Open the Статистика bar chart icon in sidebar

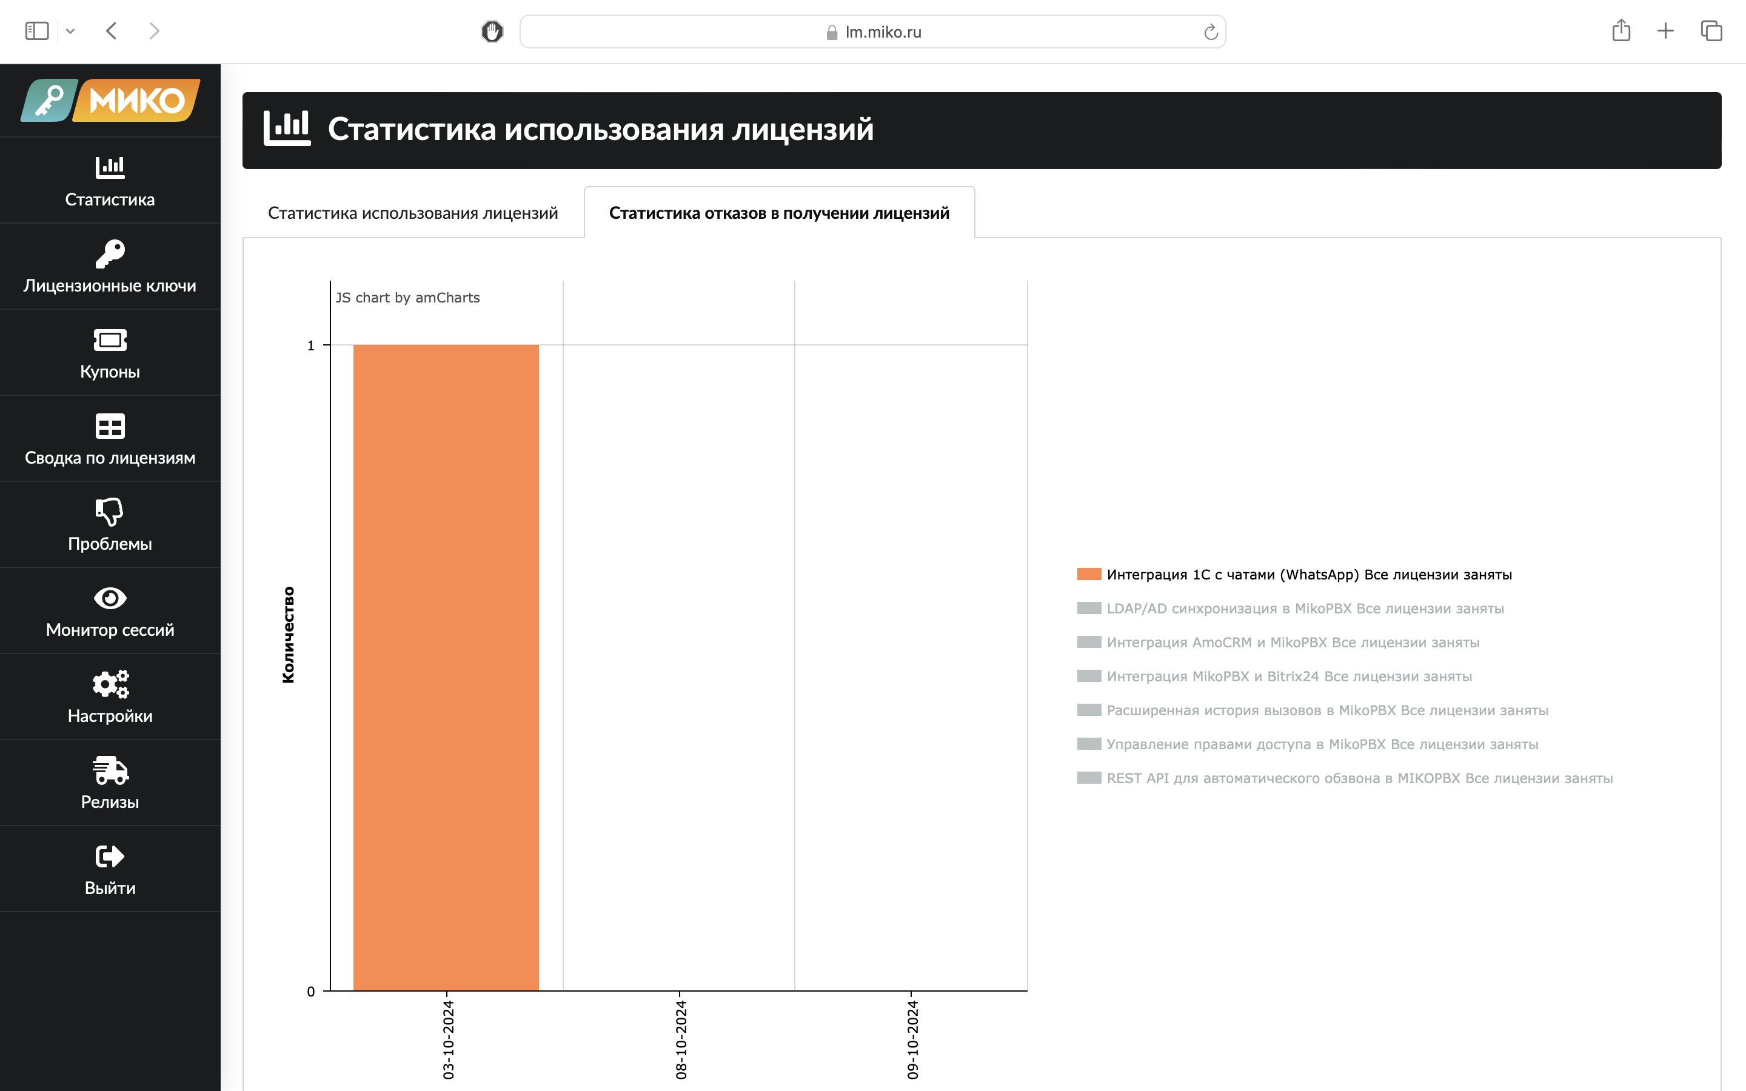pyautogui.click(x=110, y=167)
